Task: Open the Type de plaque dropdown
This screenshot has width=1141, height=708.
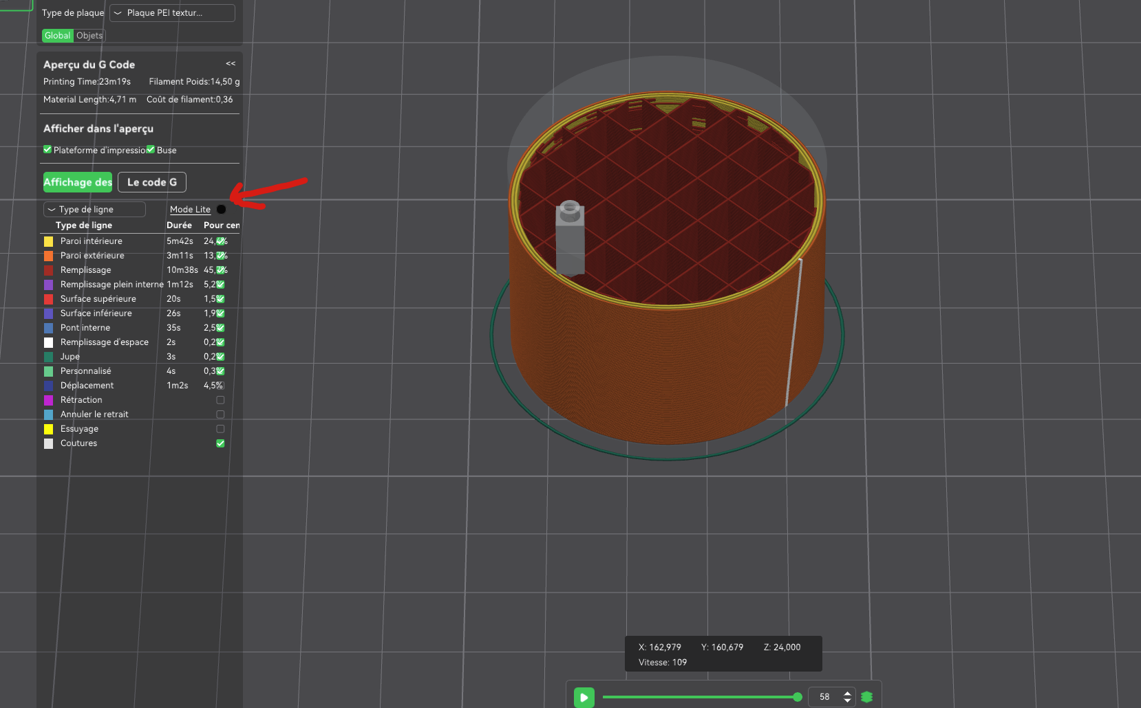Action: 172,13
